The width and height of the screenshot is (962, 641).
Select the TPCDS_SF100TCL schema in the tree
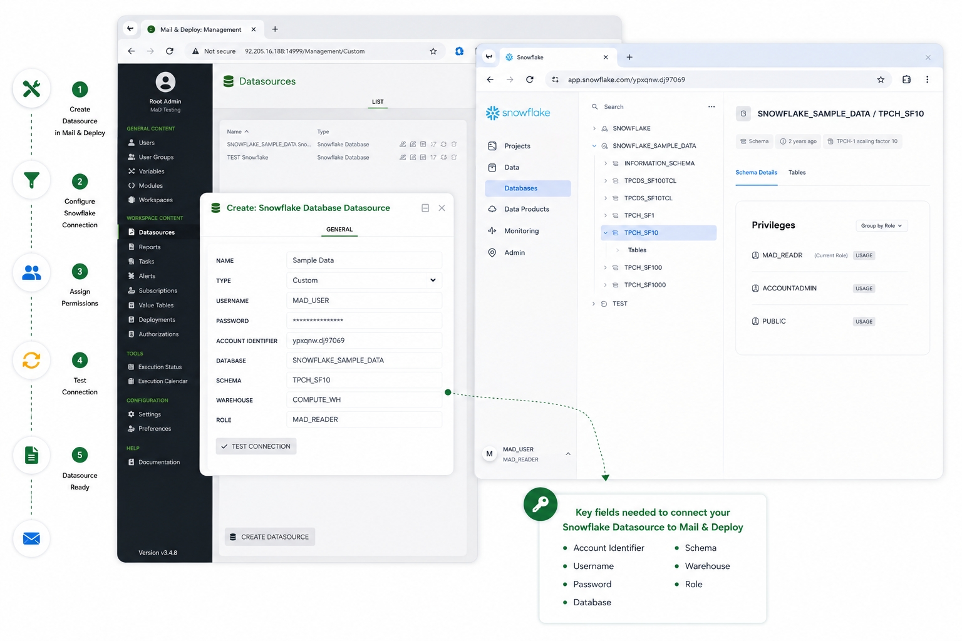[x=650, y=181]
